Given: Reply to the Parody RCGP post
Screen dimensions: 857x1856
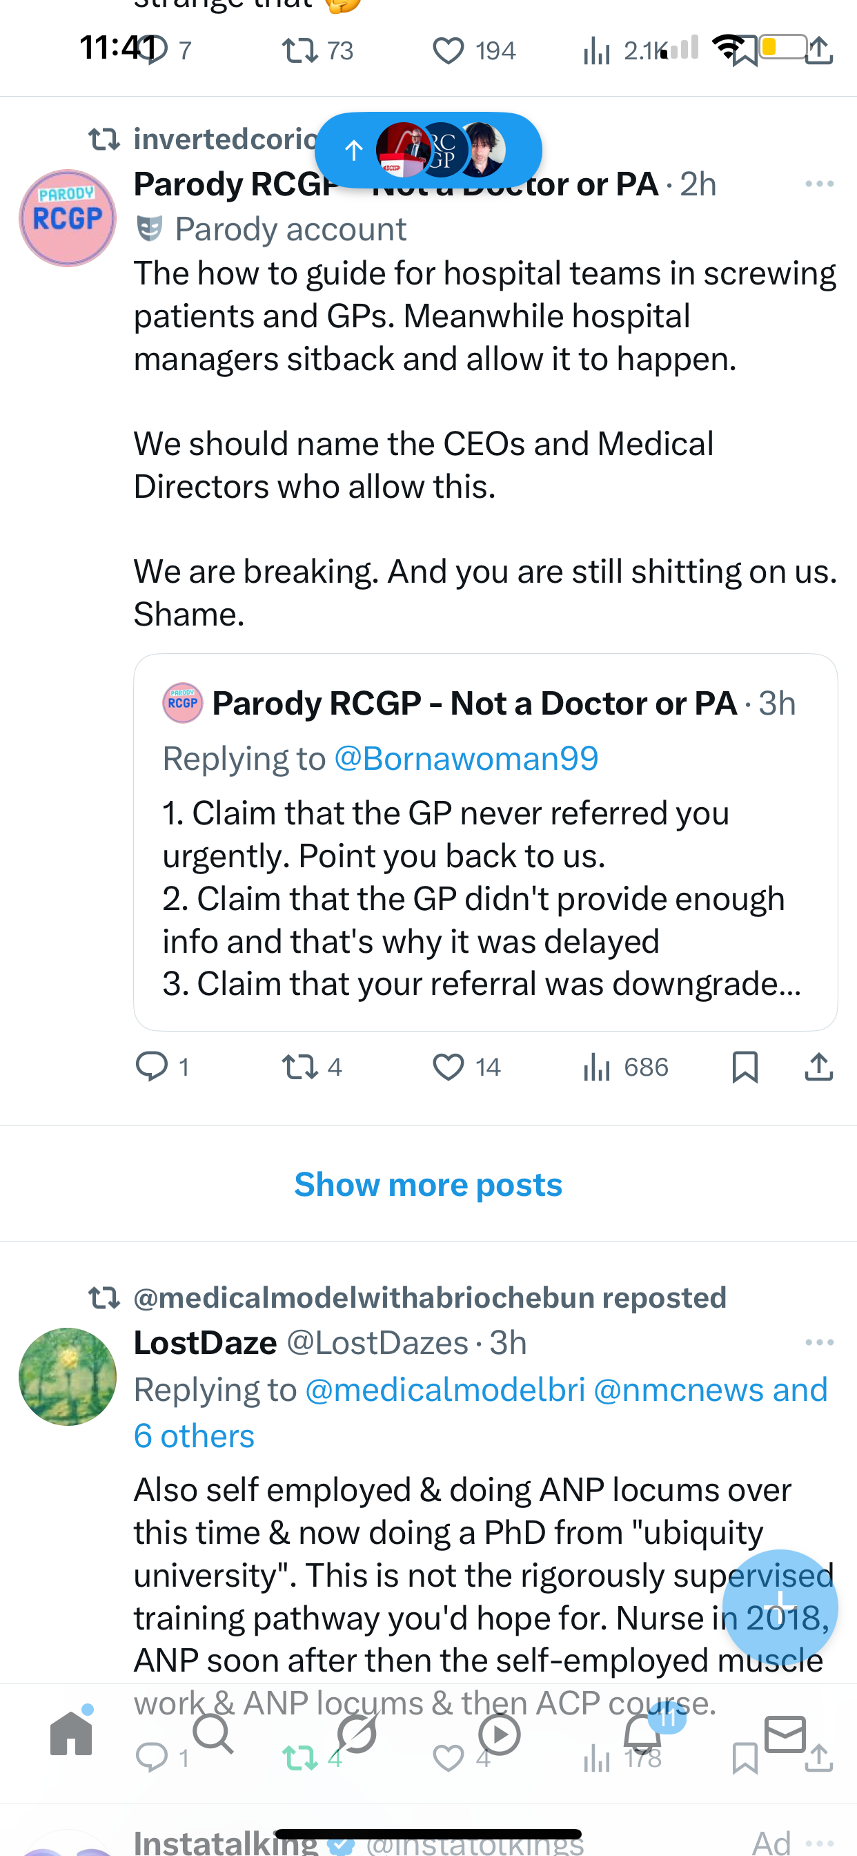Looking at the screenshot, I should click(x=152, y=1067).
